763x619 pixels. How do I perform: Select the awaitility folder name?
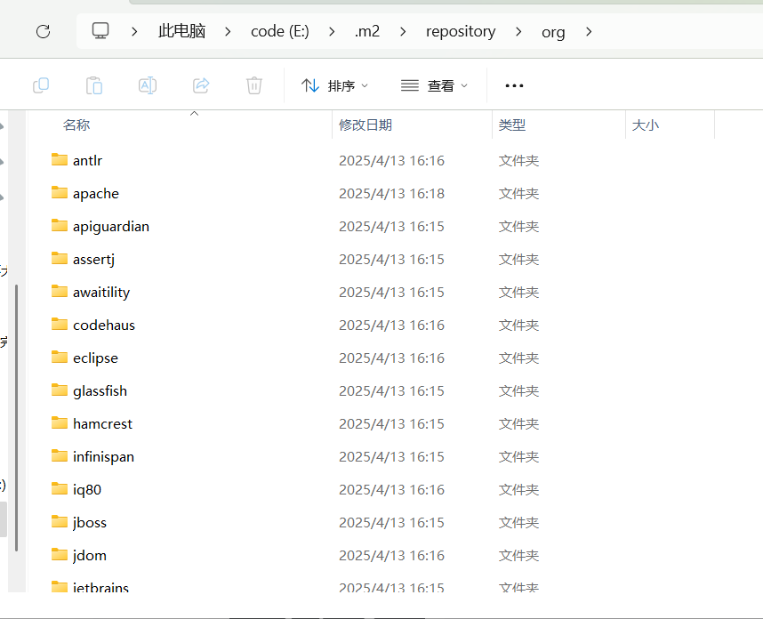tap(101, 292)
